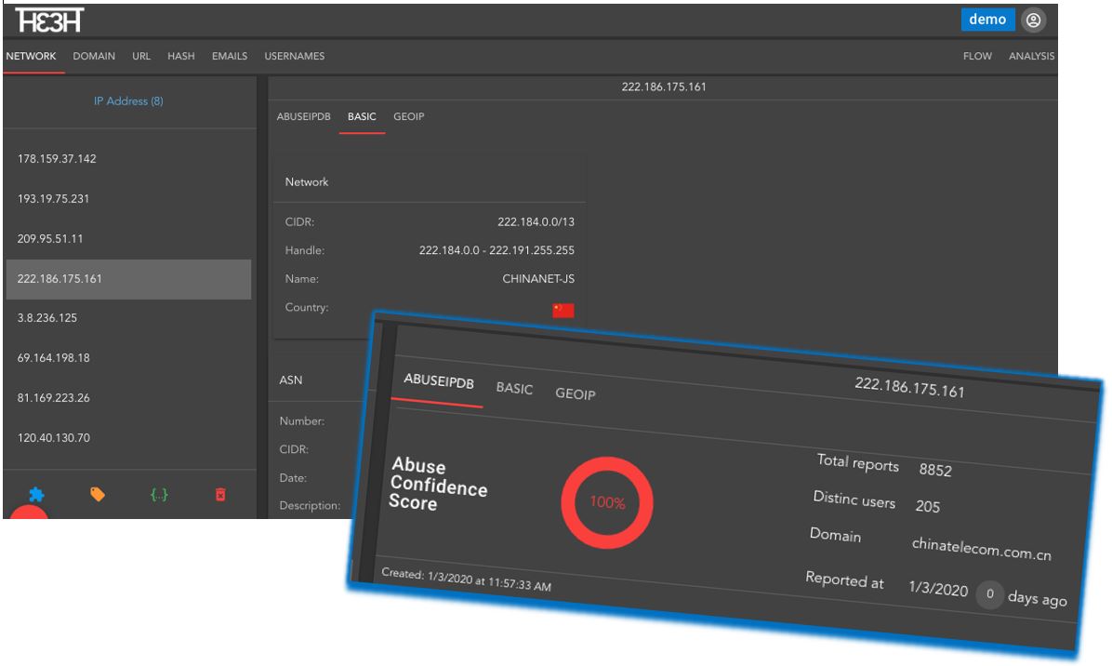Viewport: 1112px width, 666px height.
Task: Open the FLOW view
Action: pyautogui.click(x=976, y=57)
